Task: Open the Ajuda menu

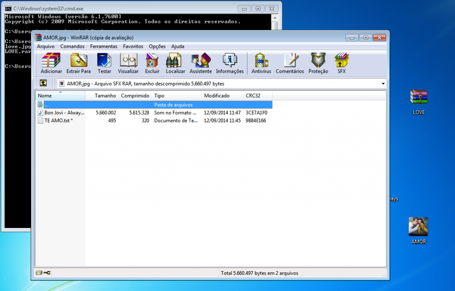Action: (x=178, y=46)
